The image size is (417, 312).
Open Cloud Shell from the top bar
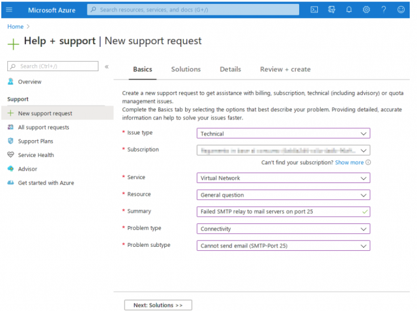coord(314,10)
